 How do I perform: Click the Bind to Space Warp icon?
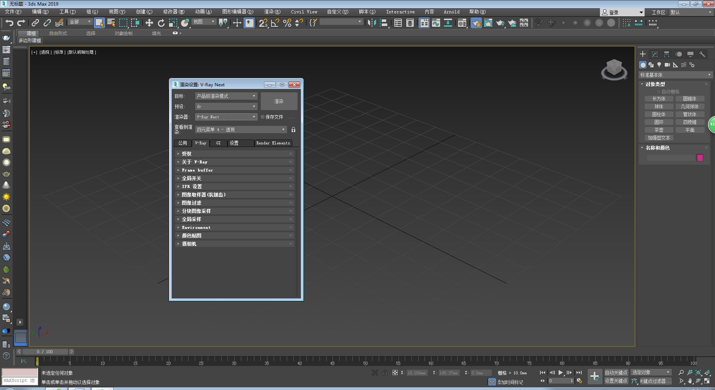coord(59,23)
